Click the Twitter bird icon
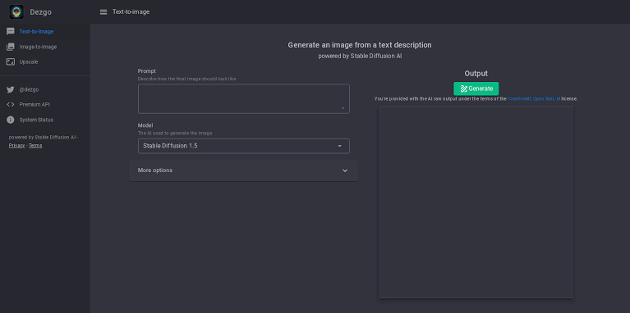Viewport: 630px width, 313px height. click(x=11, y=90)
